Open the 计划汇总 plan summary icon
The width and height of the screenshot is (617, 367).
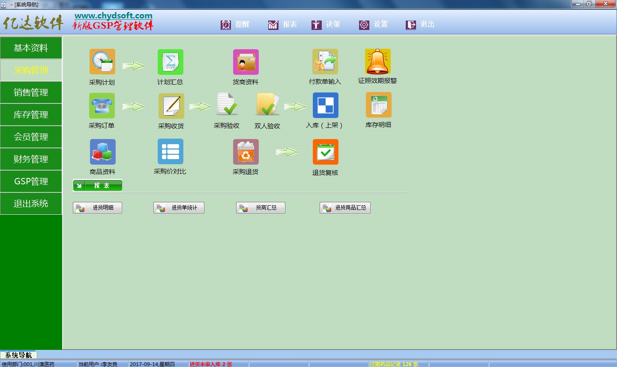[x=170, y=62]
